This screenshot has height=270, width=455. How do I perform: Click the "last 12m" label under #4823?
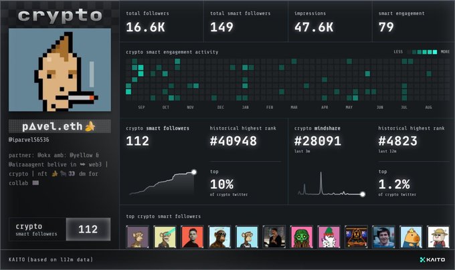[x=387, y=151]
